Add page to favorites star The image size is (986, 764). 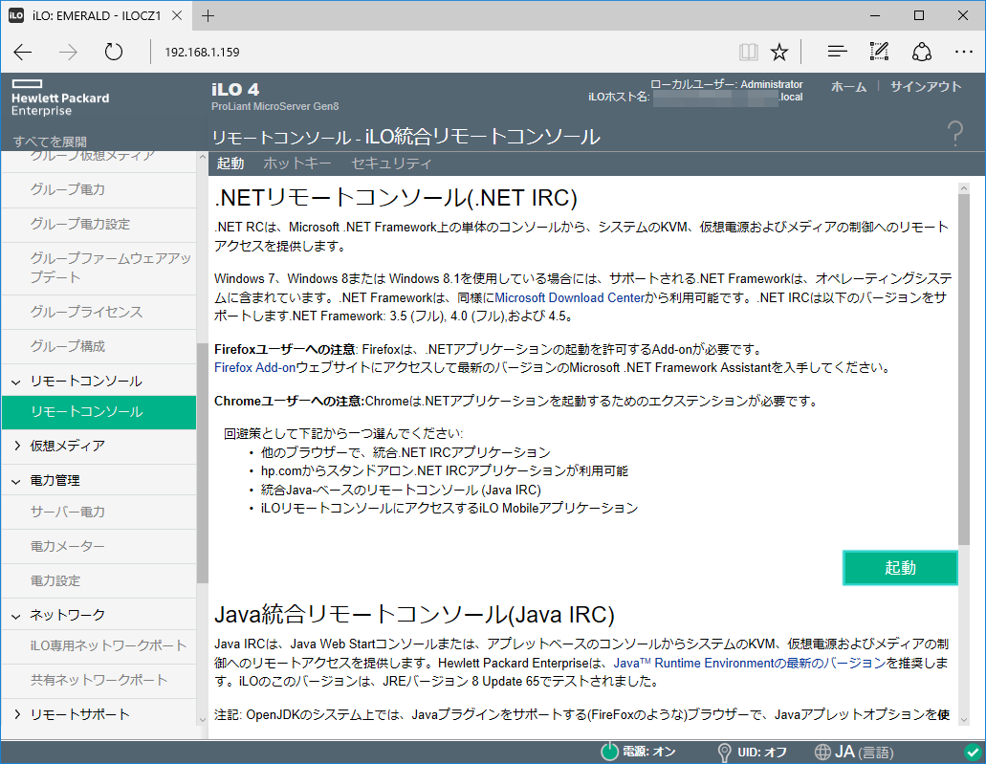[x=779, y=53]
